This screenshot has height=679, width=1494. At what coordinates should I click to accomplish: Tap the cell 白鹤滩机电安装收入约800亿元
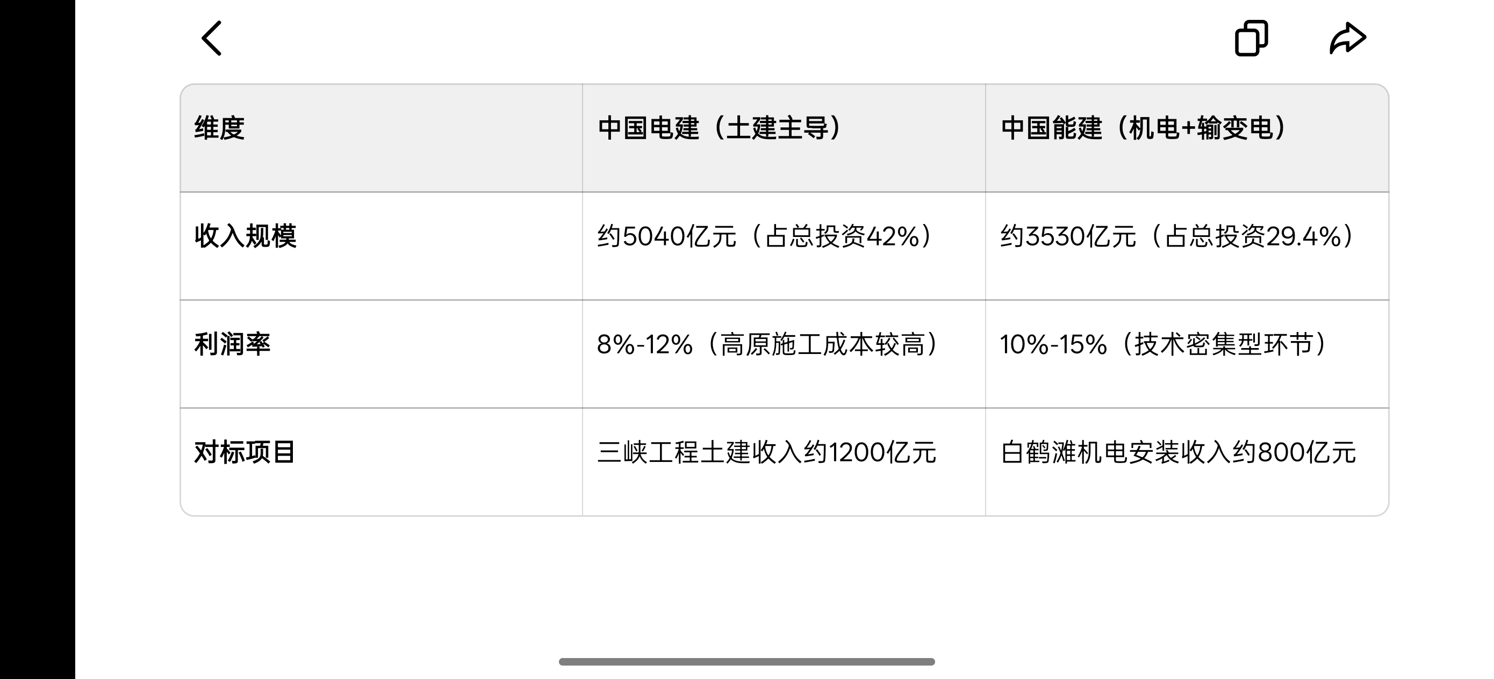(1187, 461)
